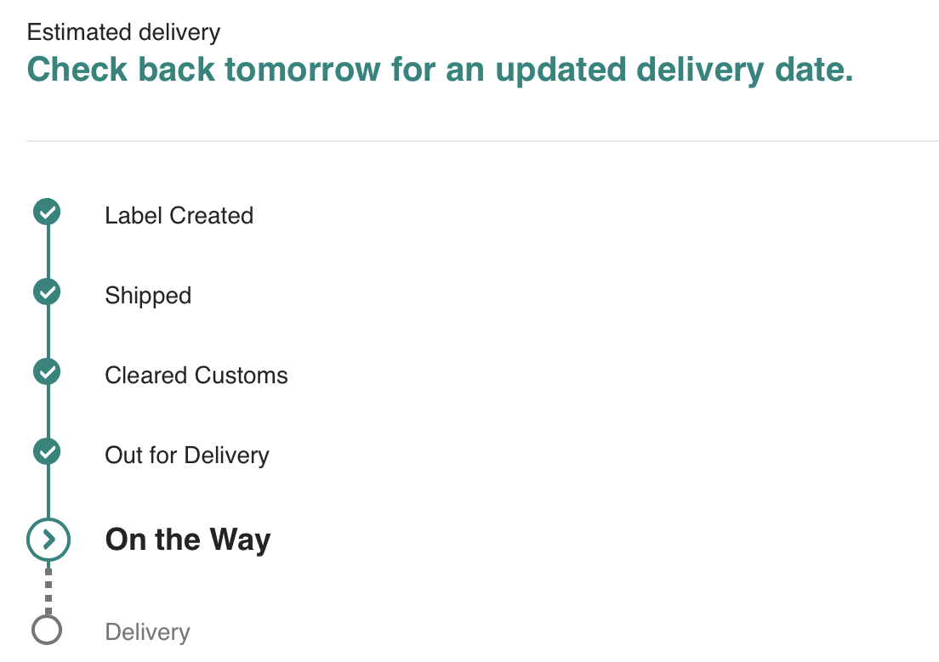Click the horizontal divider under the heading
This screenshot has height=662, width=939.
coord(482,140)
